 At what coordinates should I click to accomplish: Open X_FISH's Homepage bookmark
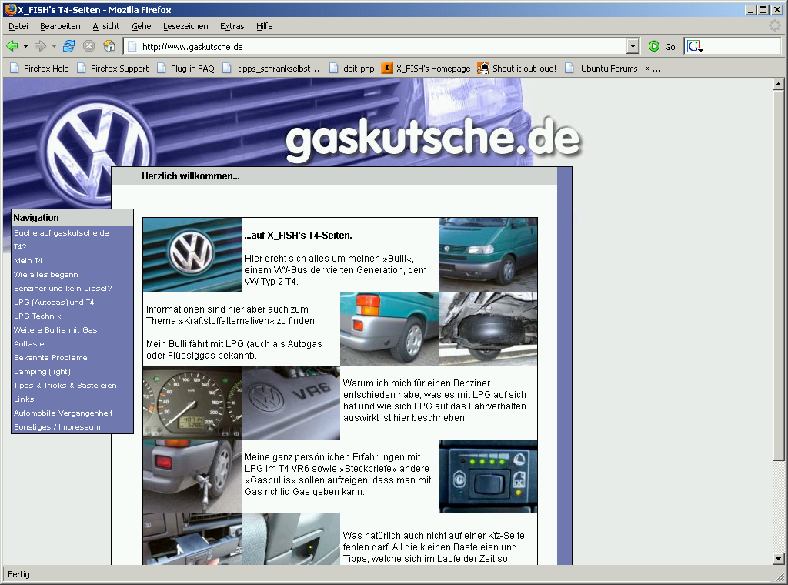pyautogui.click(x=426, y=69)
